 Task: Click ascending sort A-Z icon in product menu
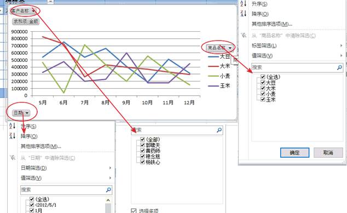coord(244,3)
